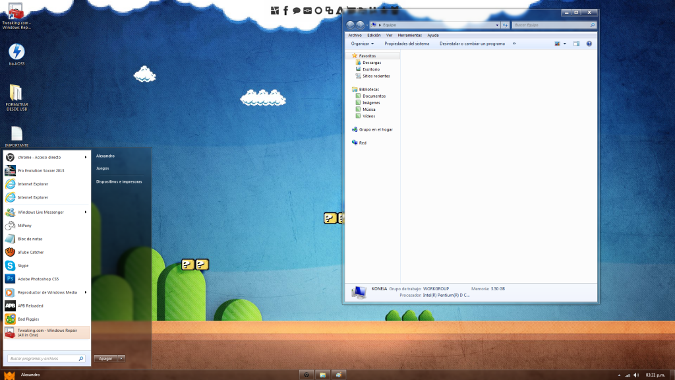Launch Adobe Photoshop CS5
Viewport: 675px width, 380px height.
tap(47, 279)
